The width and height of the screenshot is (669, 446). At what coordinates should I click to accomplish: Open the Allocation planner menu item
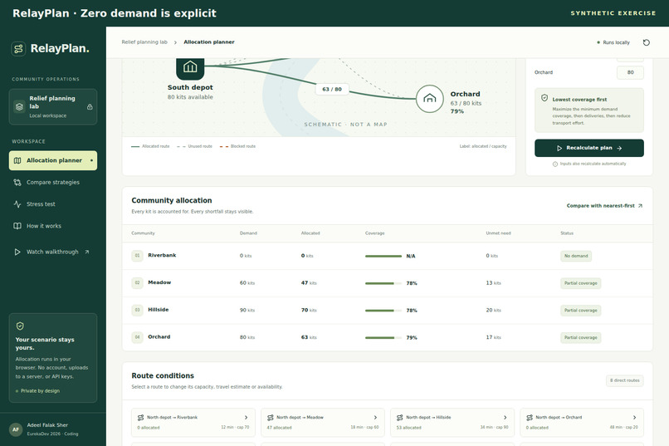tap(53, 160)
